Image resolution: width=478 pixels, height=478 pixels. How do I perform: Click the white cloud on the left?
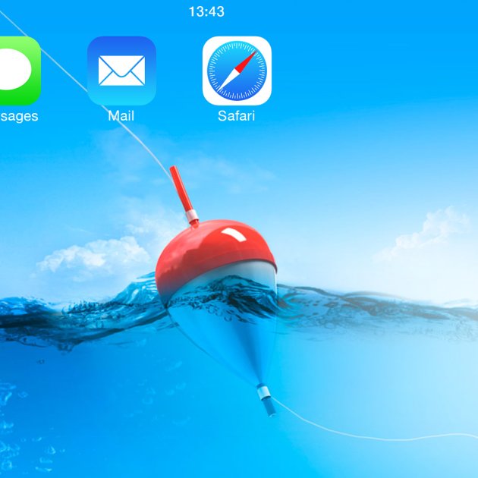pyautogui.click(x=91, y=254)
